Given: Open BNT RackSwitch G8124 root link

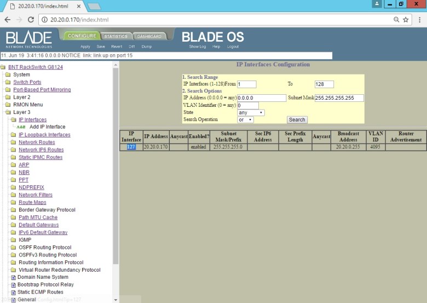Looking at the screenshot, I should pos(36,67).
